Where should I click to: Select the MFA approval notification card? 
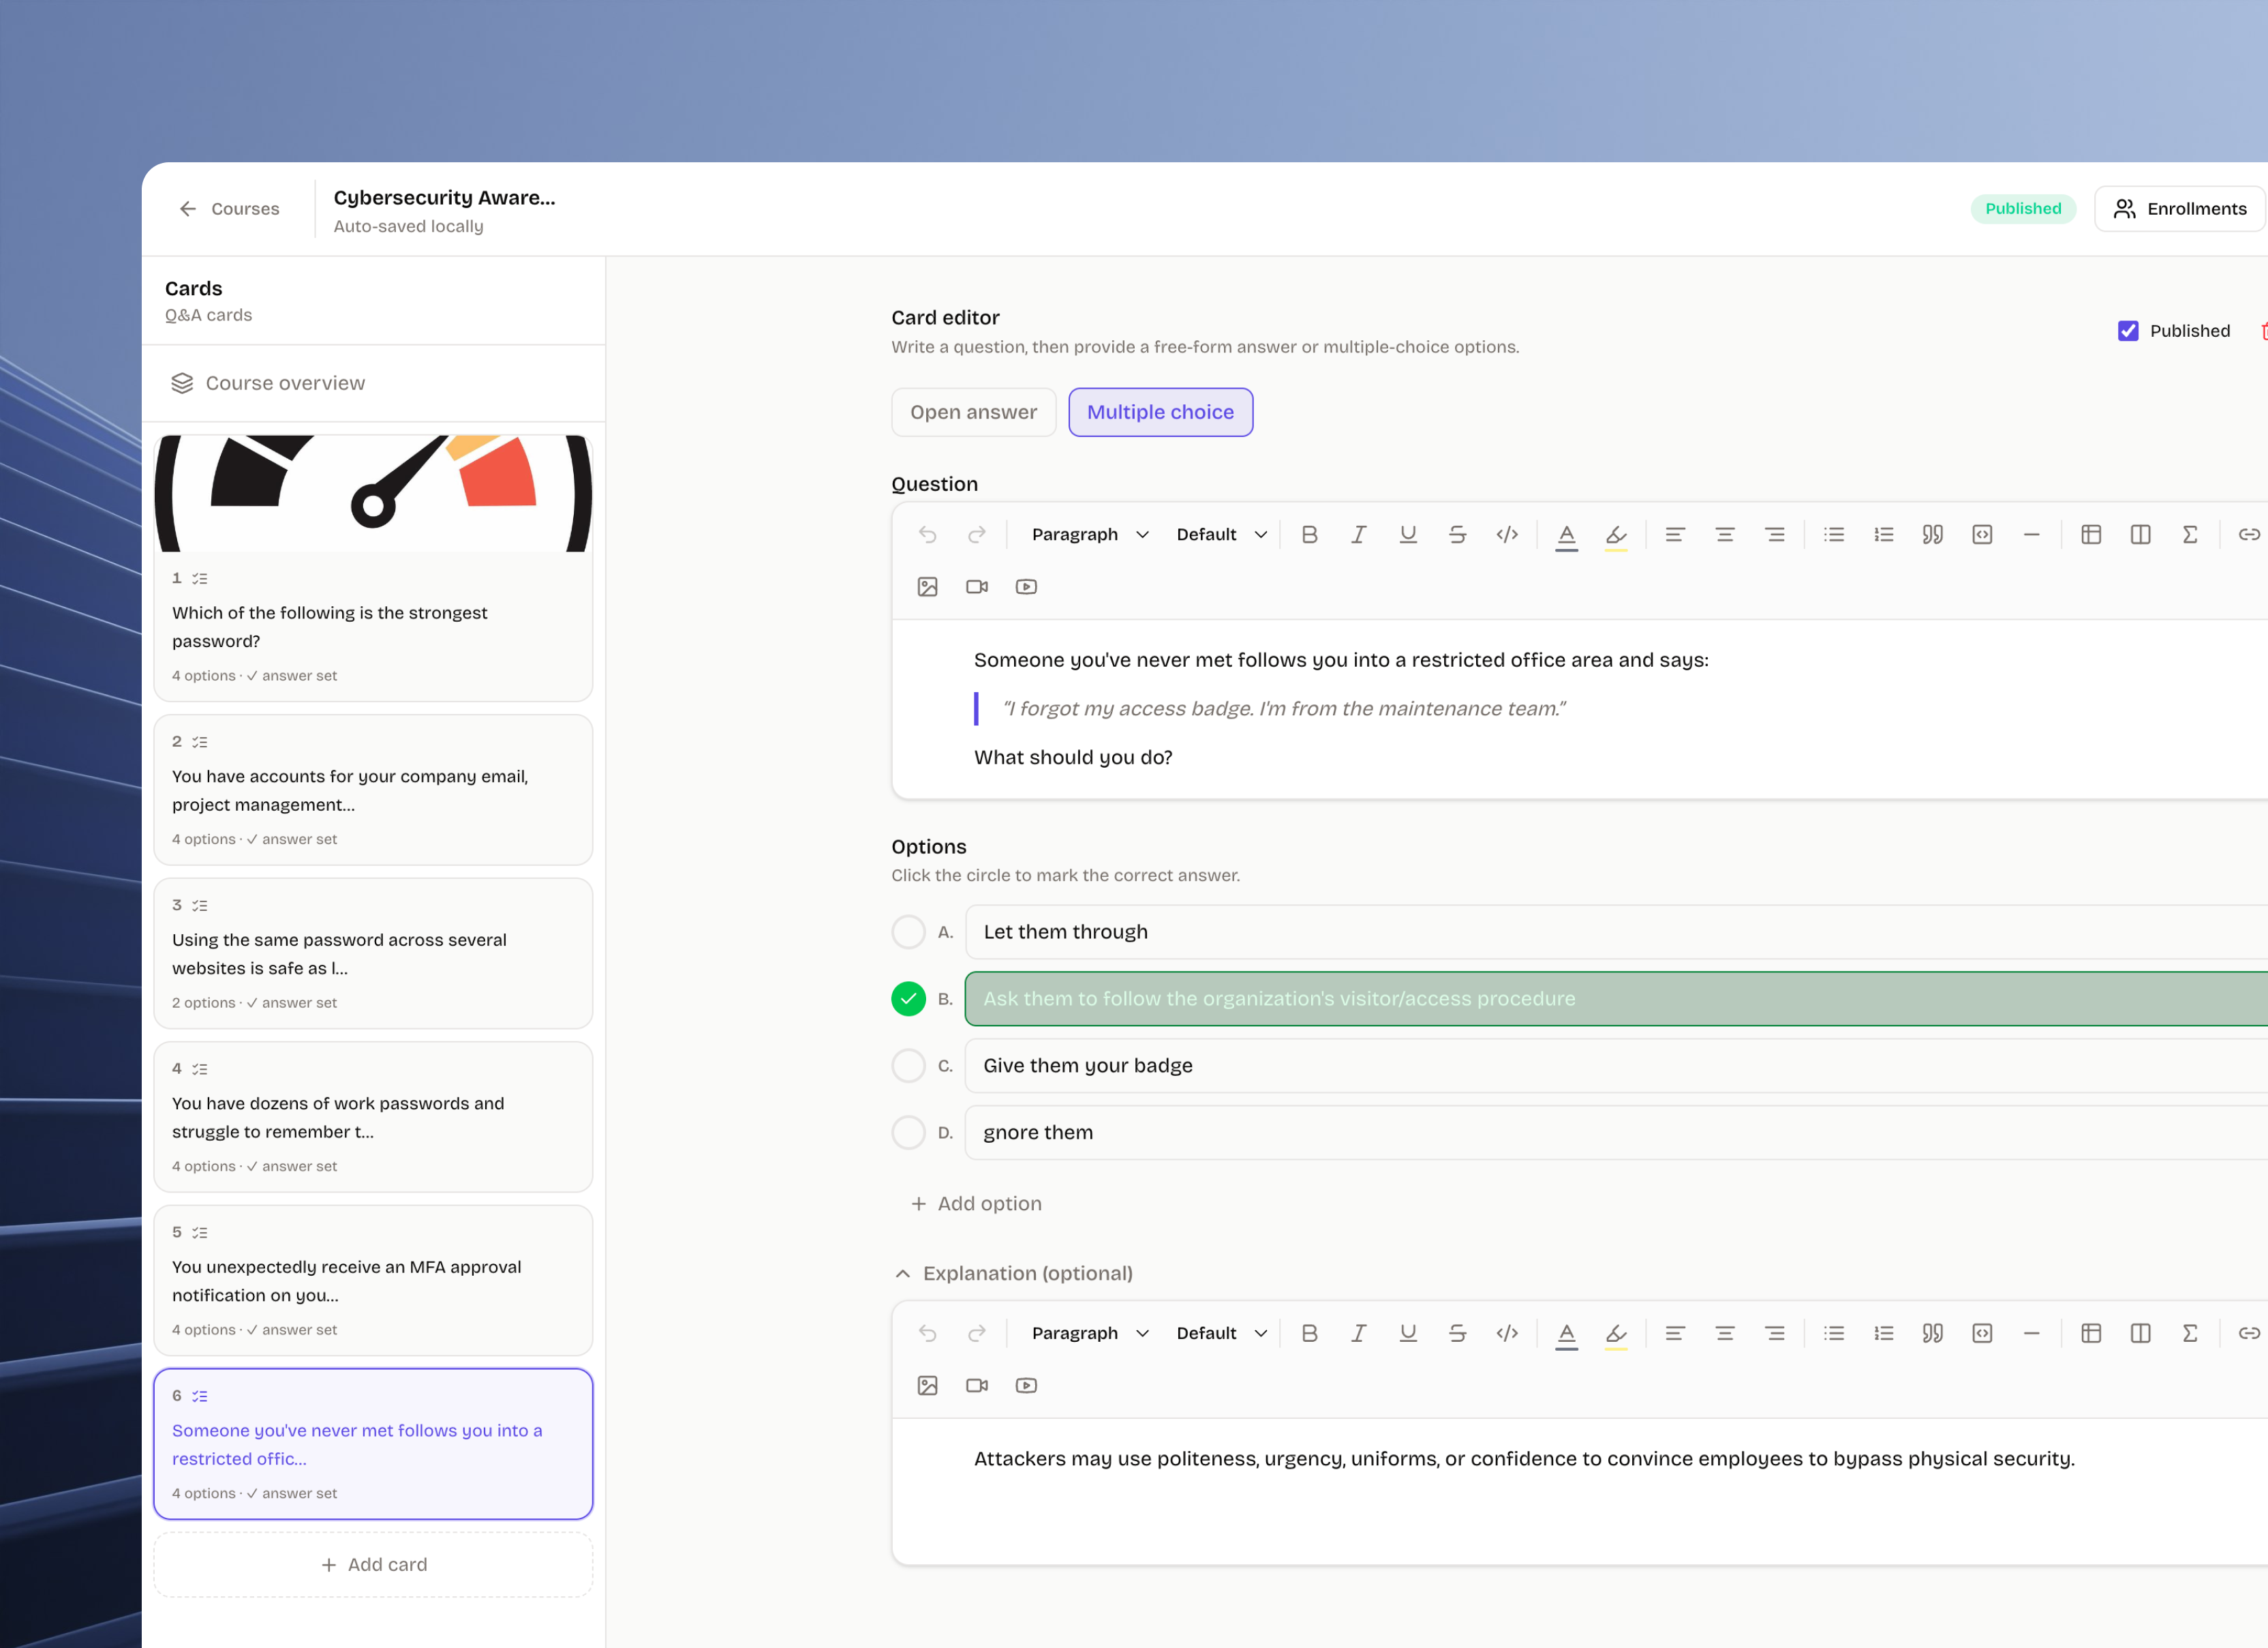(373, 1280)
